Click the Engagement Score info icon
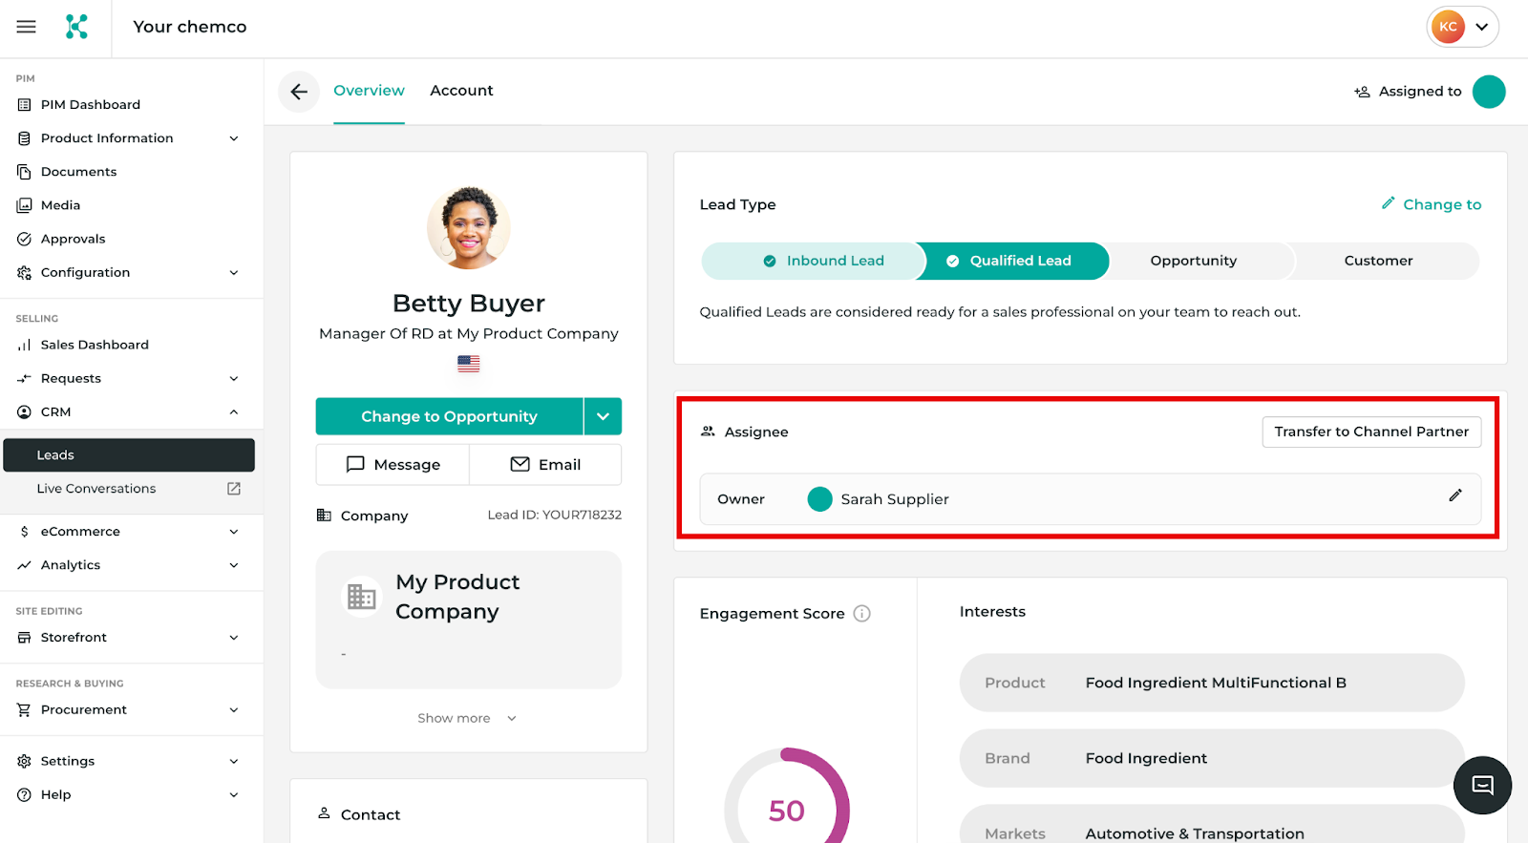 861,614
